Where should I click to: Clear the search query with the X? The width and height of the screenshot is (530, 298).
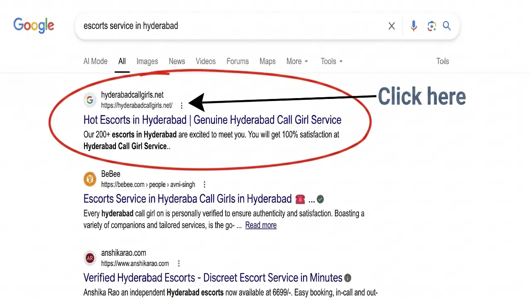(391, 26)
